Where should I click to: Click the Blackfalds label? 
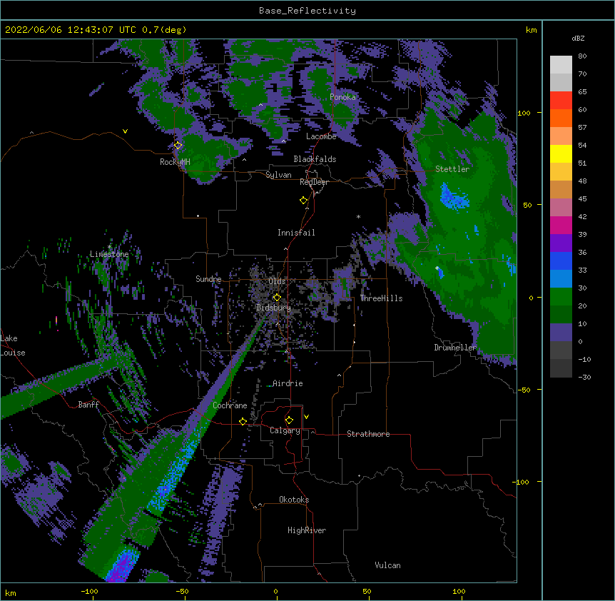(x=315, y=159)
